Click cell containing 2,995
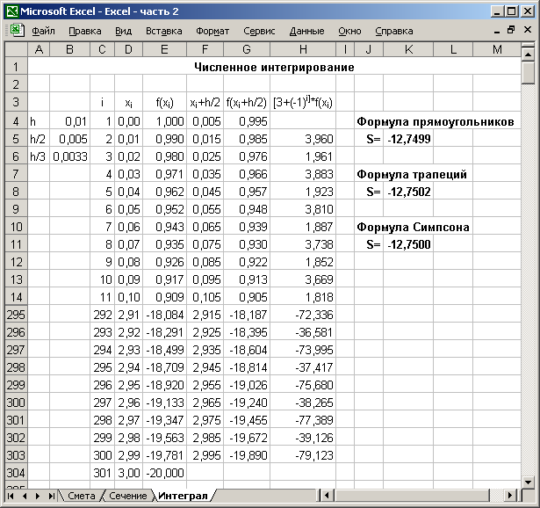This screenshot has width=540, height=508. coord(205,455)
